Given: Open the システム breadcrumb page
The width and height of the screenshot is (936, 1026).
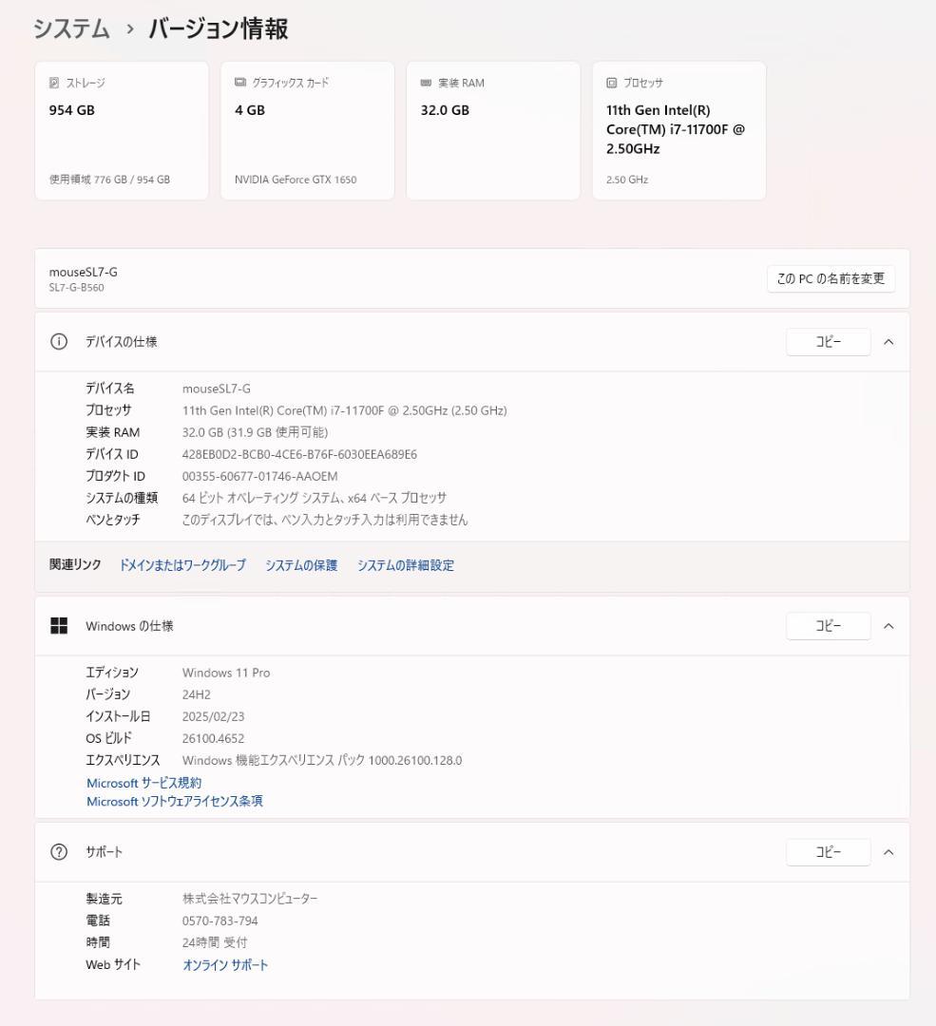Looking at the screenshot, I should 70,29.
